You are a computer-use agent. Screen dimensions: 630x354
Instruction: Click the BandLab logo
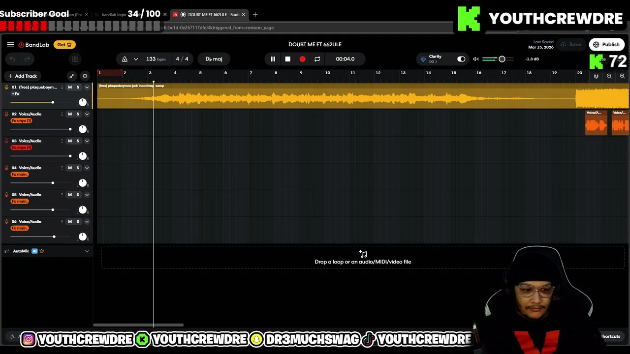click(x=34, y=45)
